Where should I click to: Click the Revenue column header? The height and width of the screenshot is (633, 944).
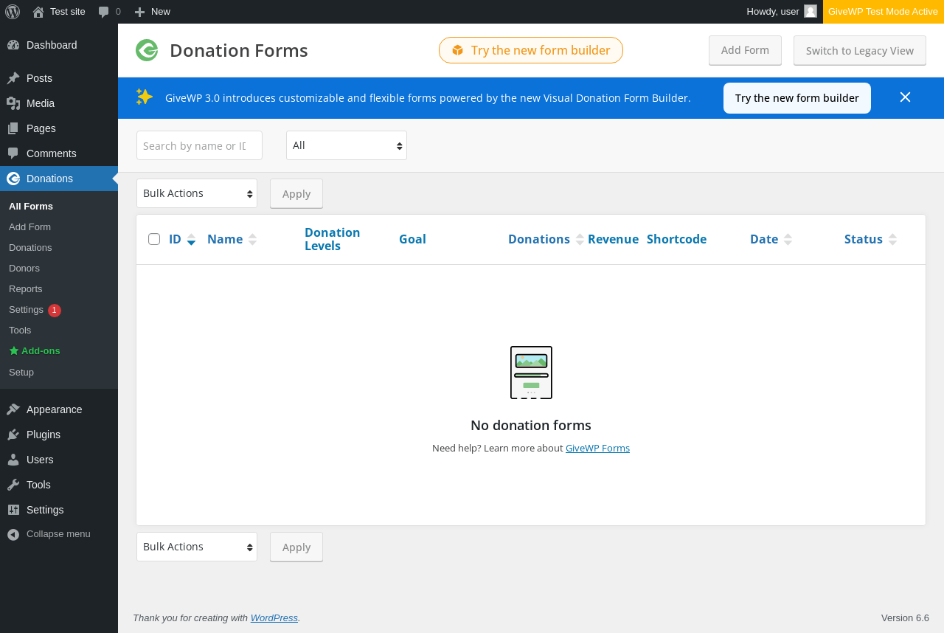pyautogui.click(x=613, y=239)
